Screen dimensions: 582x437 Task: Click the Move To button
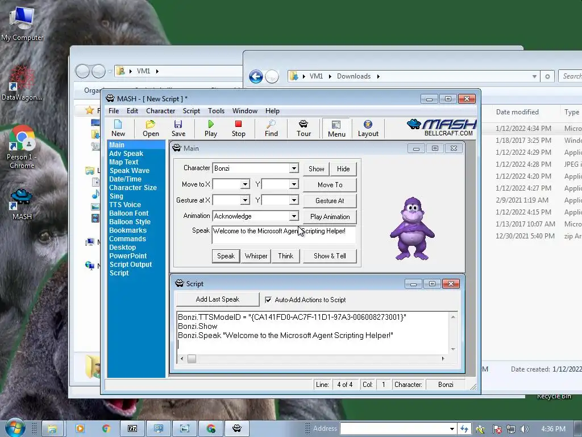click(x=330, y=185)
